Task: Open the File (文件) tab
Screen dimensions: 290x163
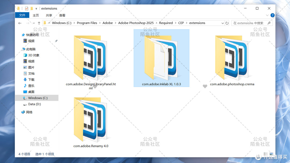Action: click(22, 15)
